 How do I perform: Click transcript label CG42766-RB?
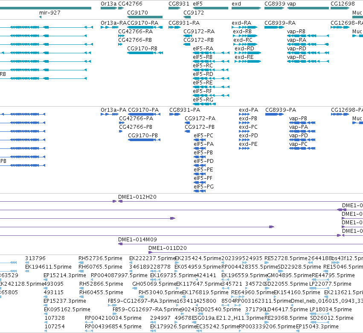point(135,40)
